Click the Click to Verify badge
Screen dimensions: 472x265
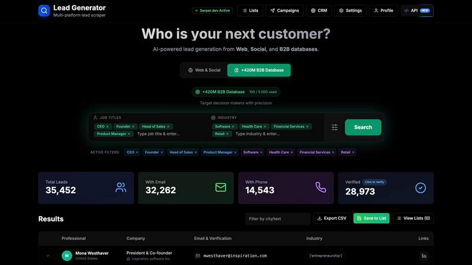pos(375,182)
